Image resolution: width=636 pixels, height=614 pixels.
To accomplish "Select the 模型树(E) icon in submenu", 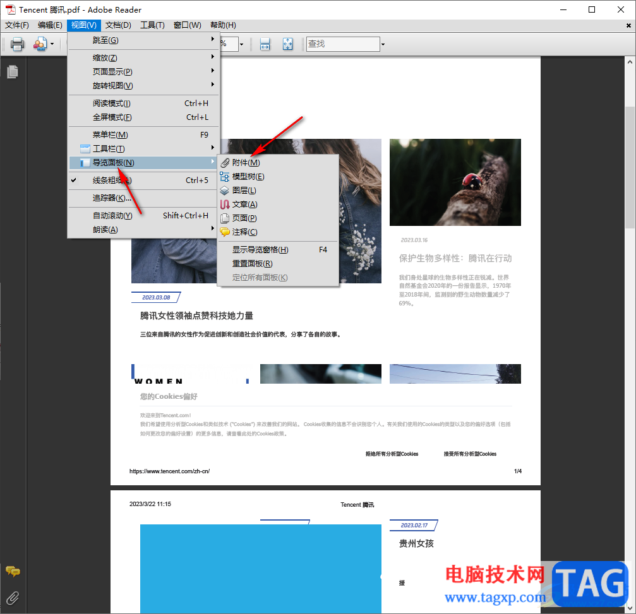I will [225, 177].
